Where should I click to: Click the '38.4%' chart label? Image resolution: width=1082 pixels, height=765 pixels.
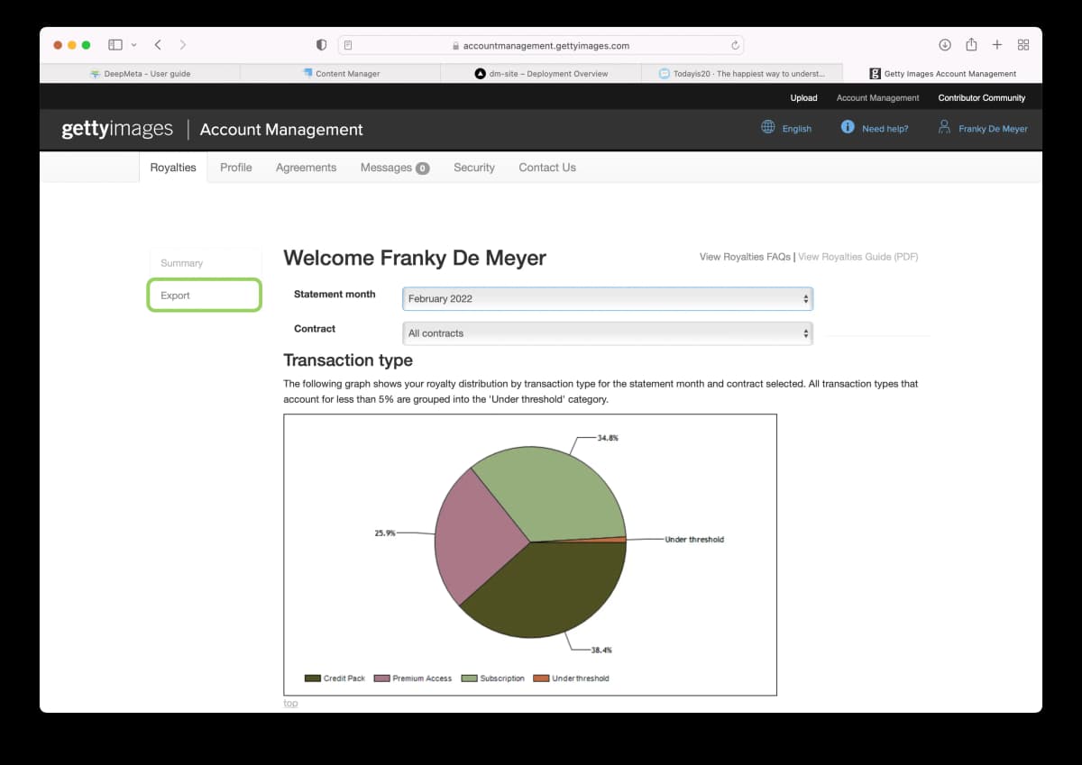(601, 650)
